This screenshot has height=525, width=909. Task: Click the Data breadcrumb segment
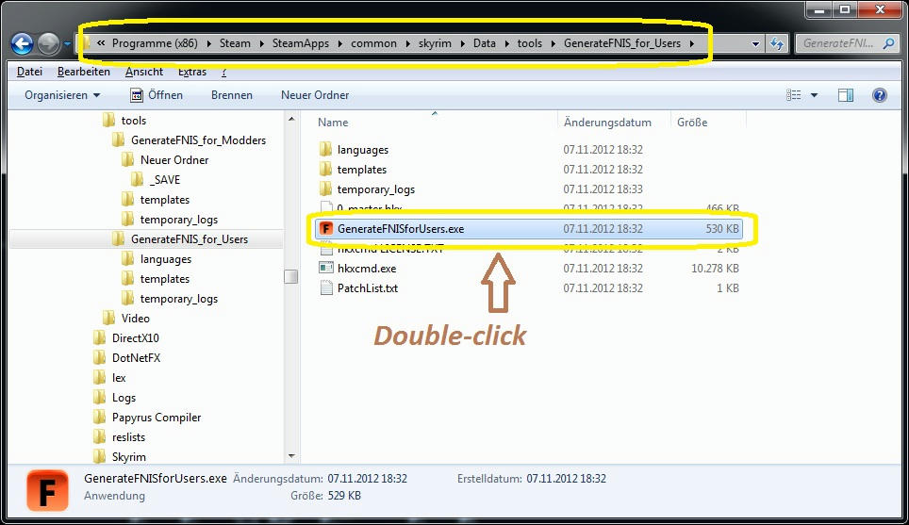point(484,43)
